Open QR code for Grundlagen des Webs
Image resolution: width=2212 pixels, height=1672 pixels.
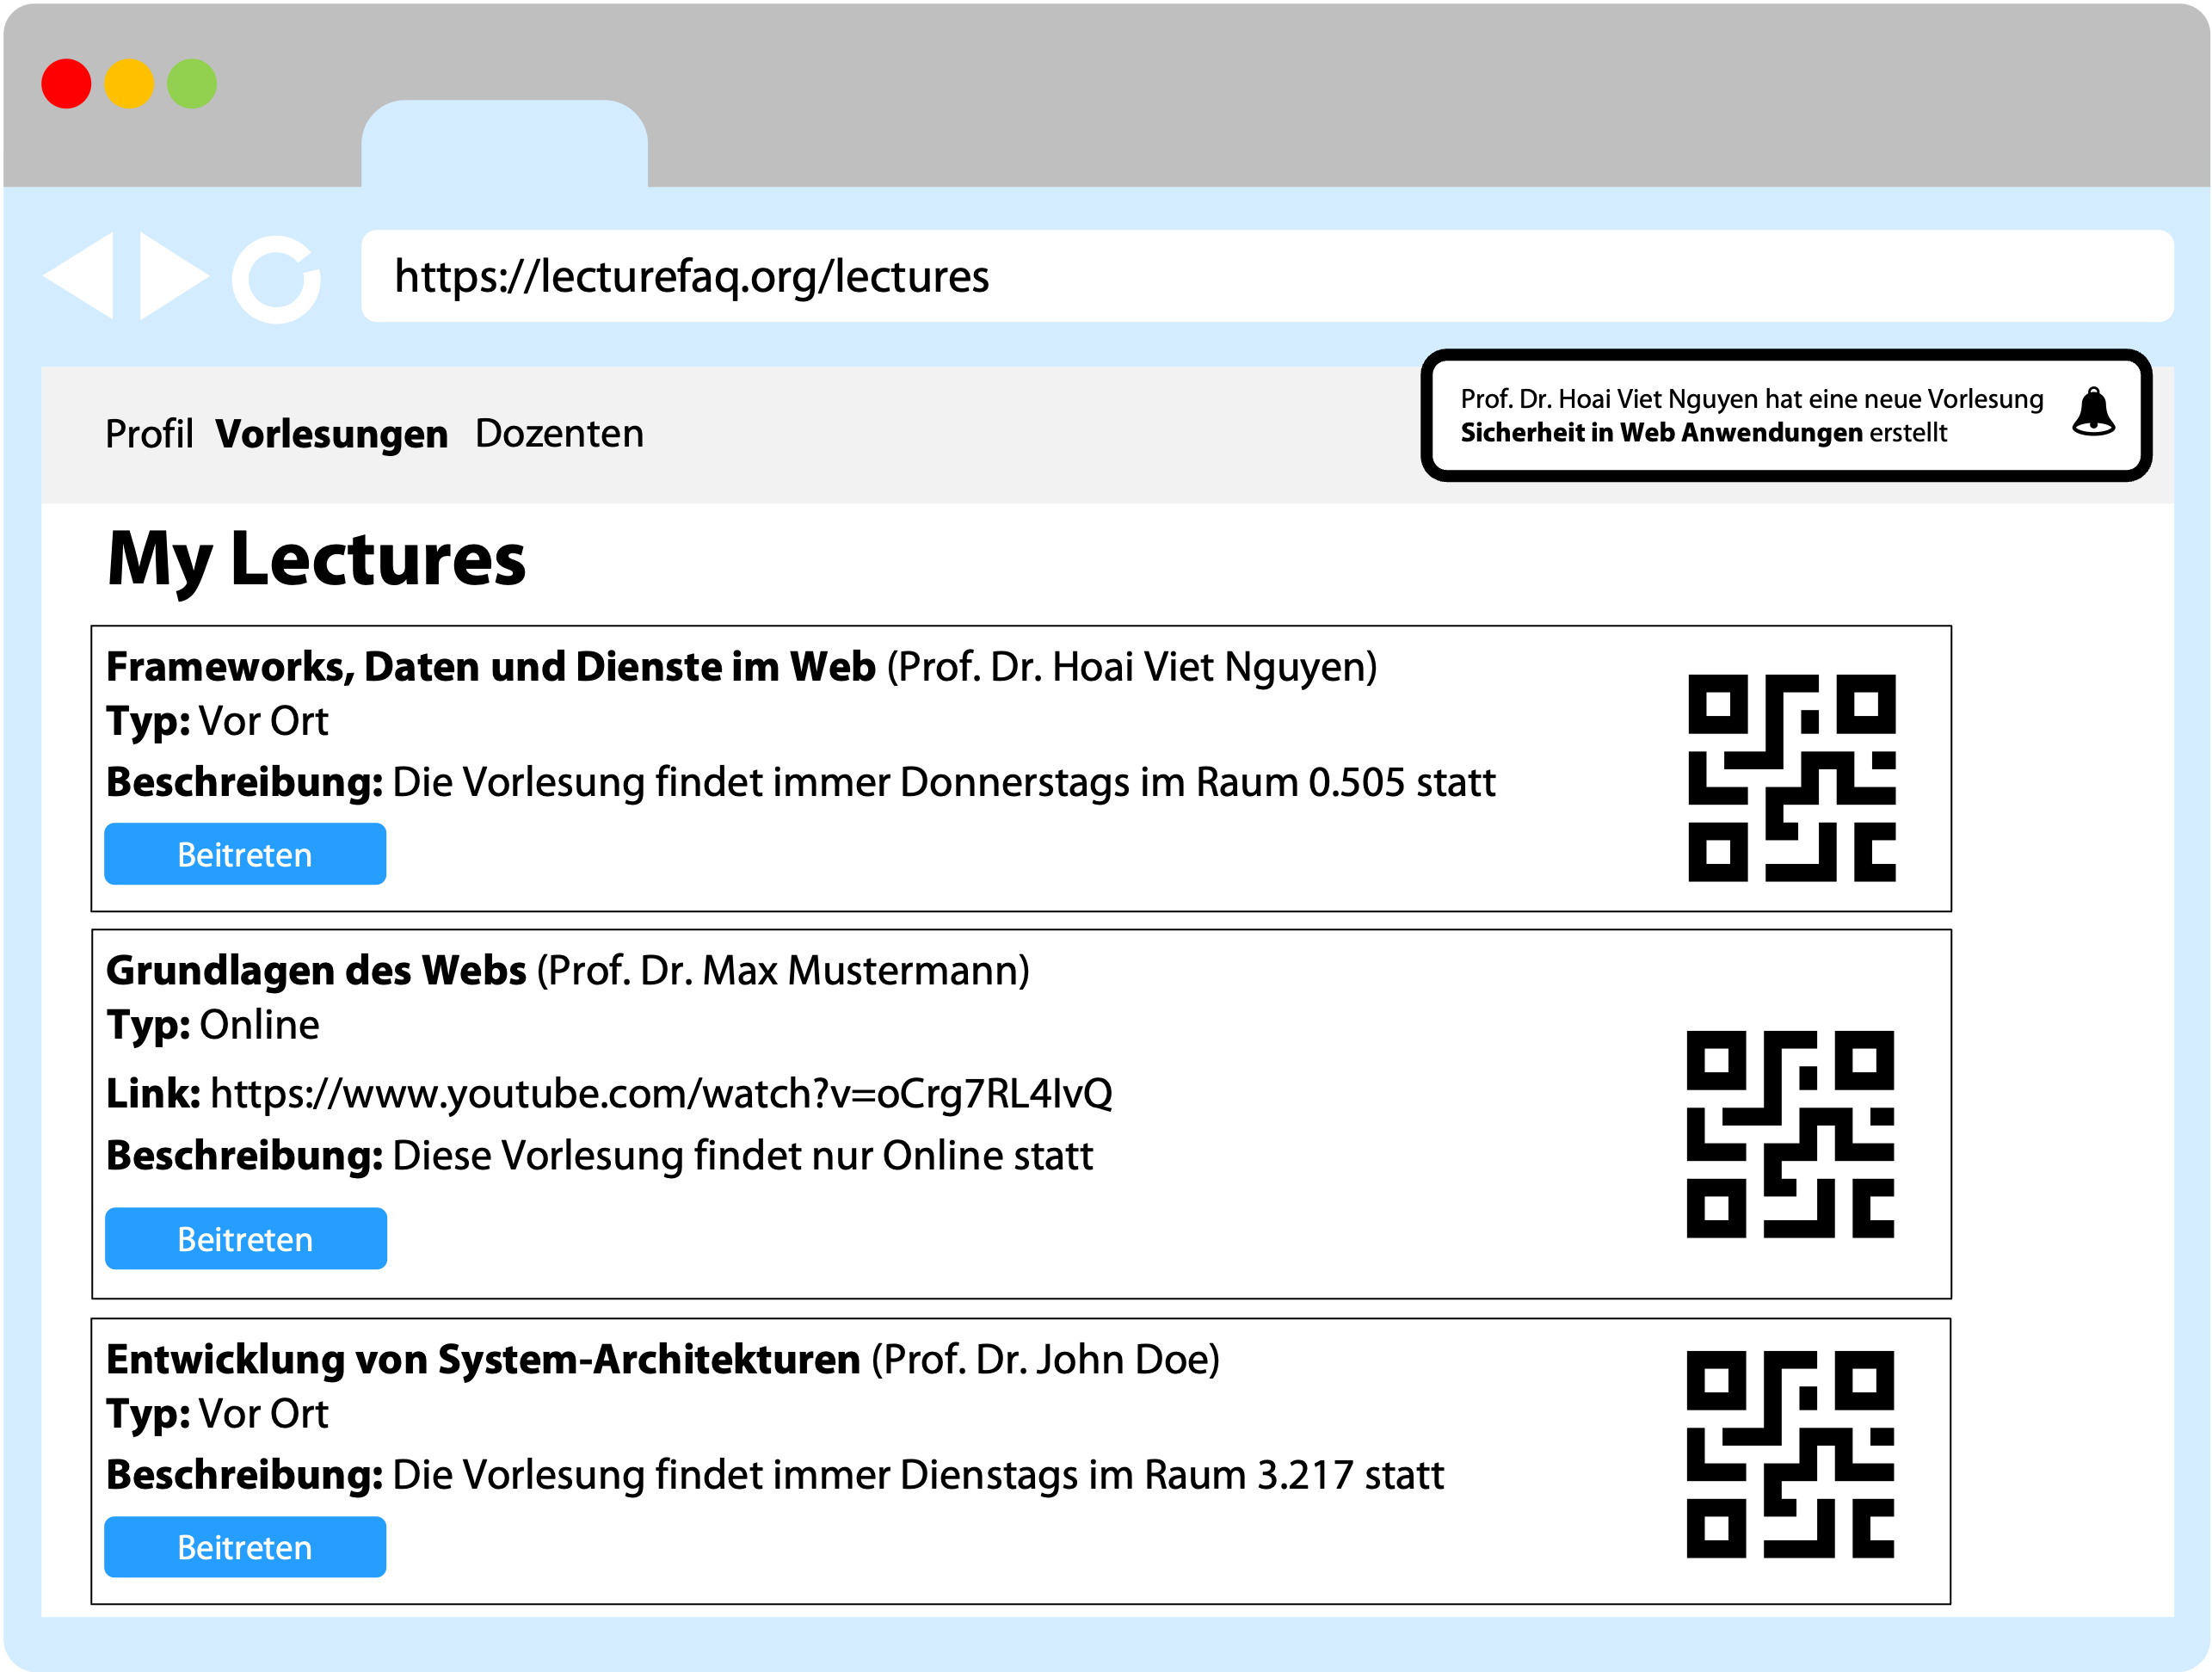point(1789,1134)
